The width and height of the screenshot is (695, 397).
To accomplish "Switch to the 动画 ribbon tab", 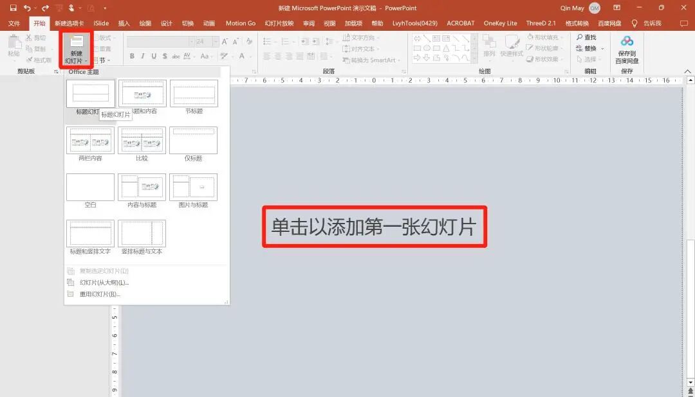I will pyautogui.click(x=209, y=24).
